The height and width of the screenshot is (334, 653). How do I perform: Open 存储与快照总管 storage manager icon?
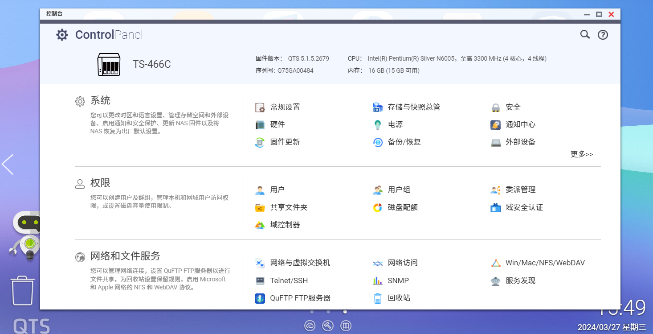pos(378,107)
